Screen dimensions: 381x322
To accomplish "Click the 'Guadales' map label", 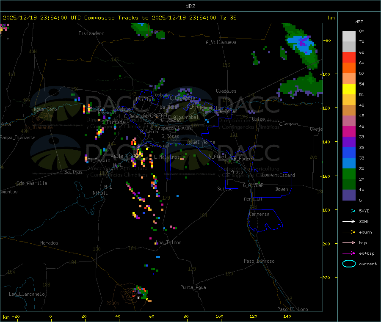I will click(x=226, y=91).
